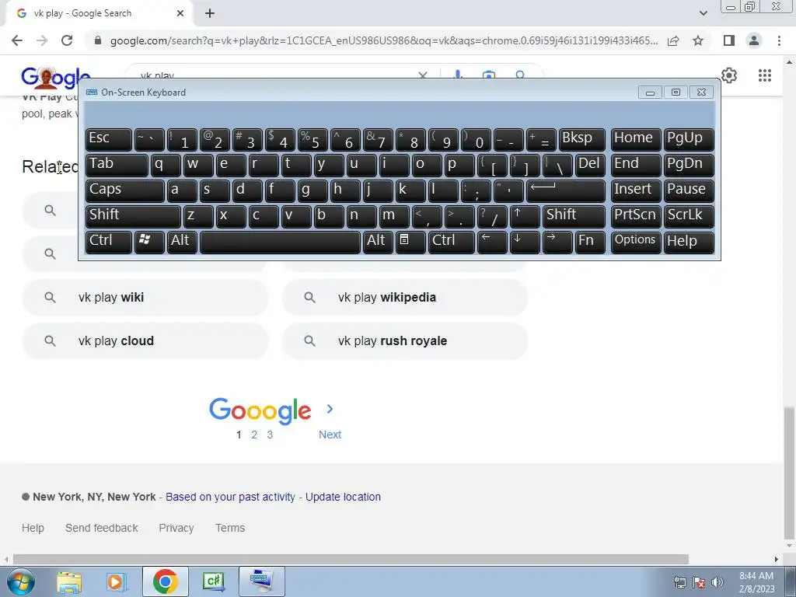Toggle the left Alt key

(182, 242)
